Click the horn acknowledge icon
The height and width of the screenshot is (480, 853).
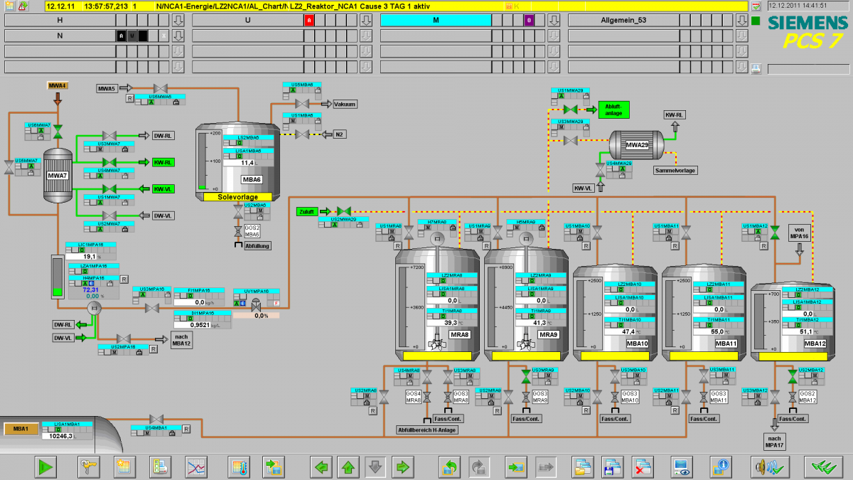click(x=772, y=467)
